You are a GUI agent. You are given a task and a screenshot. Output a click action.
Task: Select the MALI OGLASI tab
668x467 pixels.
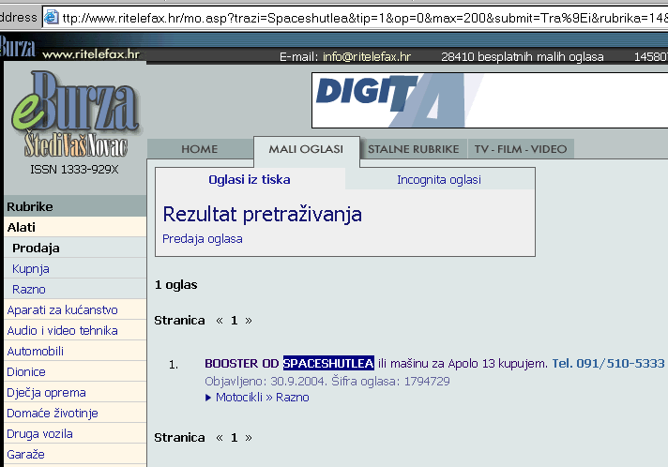[x=306, y=149]
